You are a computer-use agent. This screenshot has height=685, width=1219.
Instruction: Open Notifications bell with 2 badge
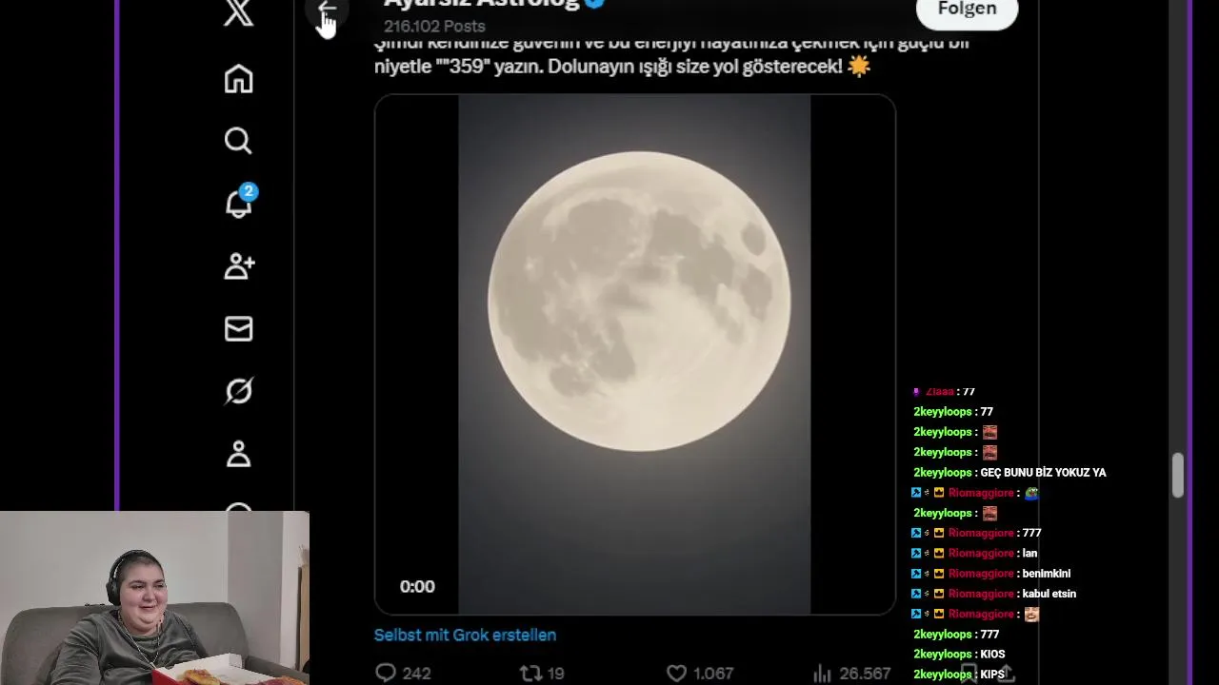coord(239,202)
